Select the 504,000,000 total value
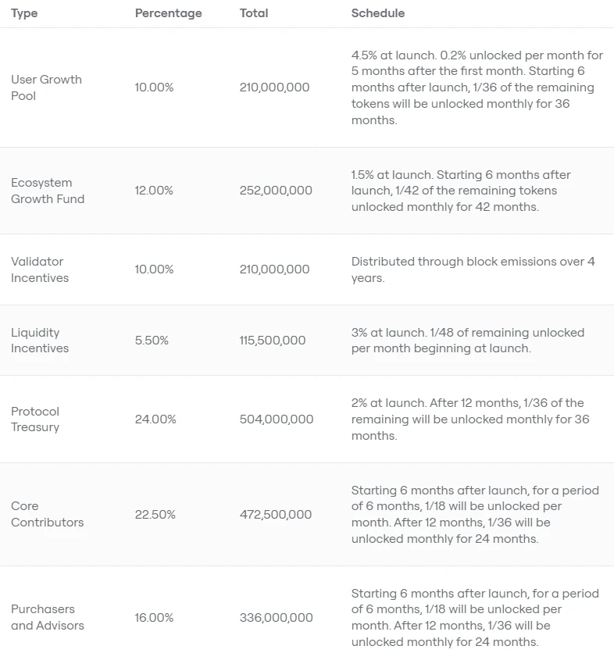Screen dimensions: 614x653 coord(277,419)
